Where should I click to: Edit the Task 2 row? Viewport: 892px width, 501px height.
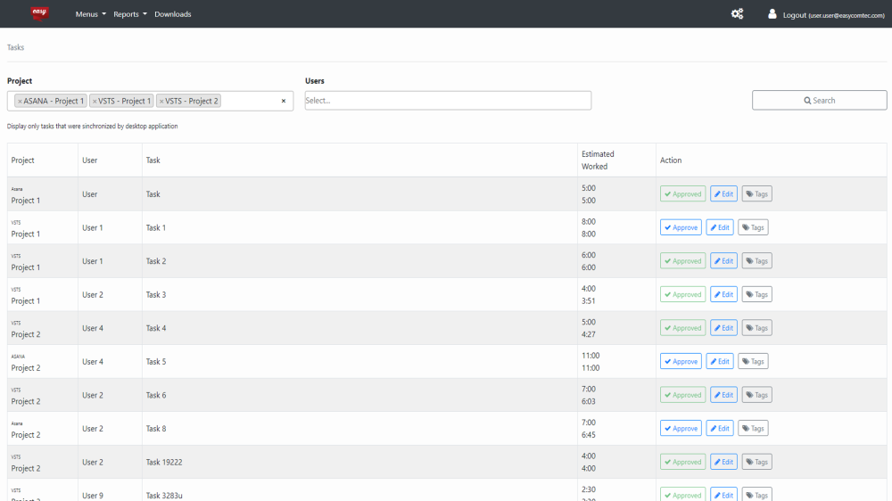(723, 261)
